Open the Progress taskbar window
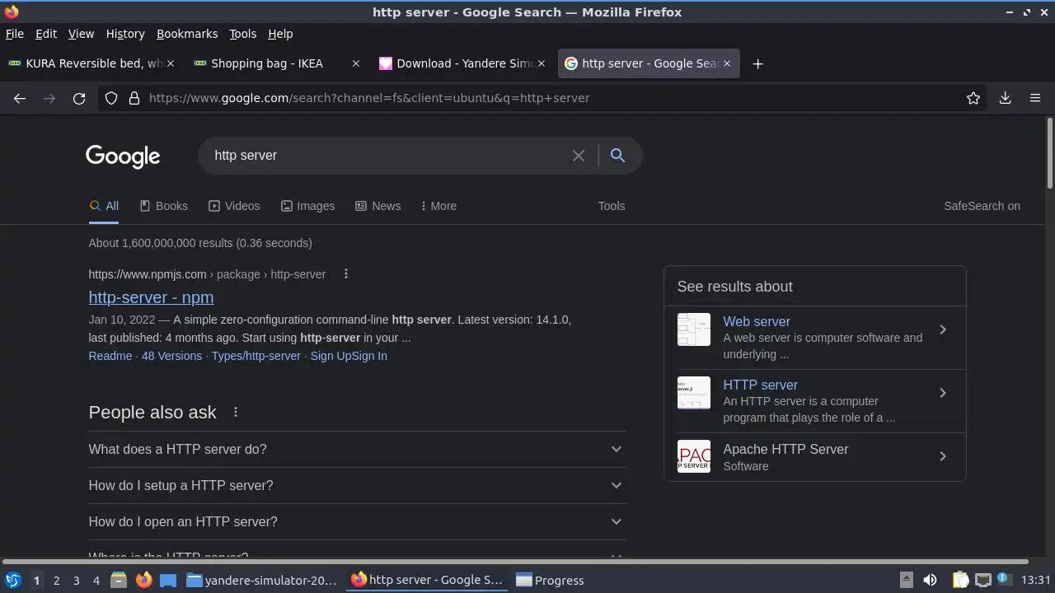Screen dimensions: 1055x593 tap(551, 581)
